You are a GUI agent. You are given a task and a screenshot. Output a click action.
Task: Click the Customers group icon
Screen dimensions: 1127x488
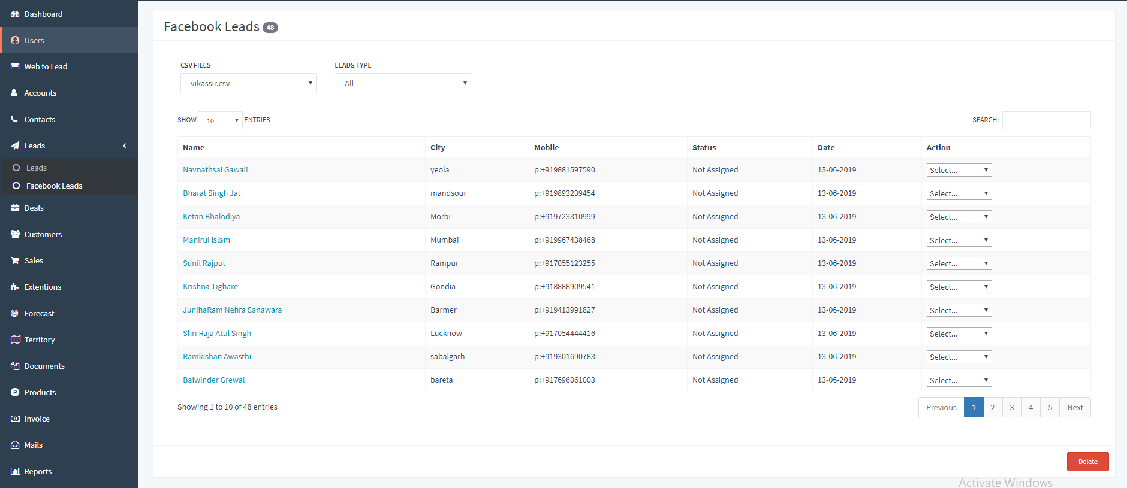15,234
